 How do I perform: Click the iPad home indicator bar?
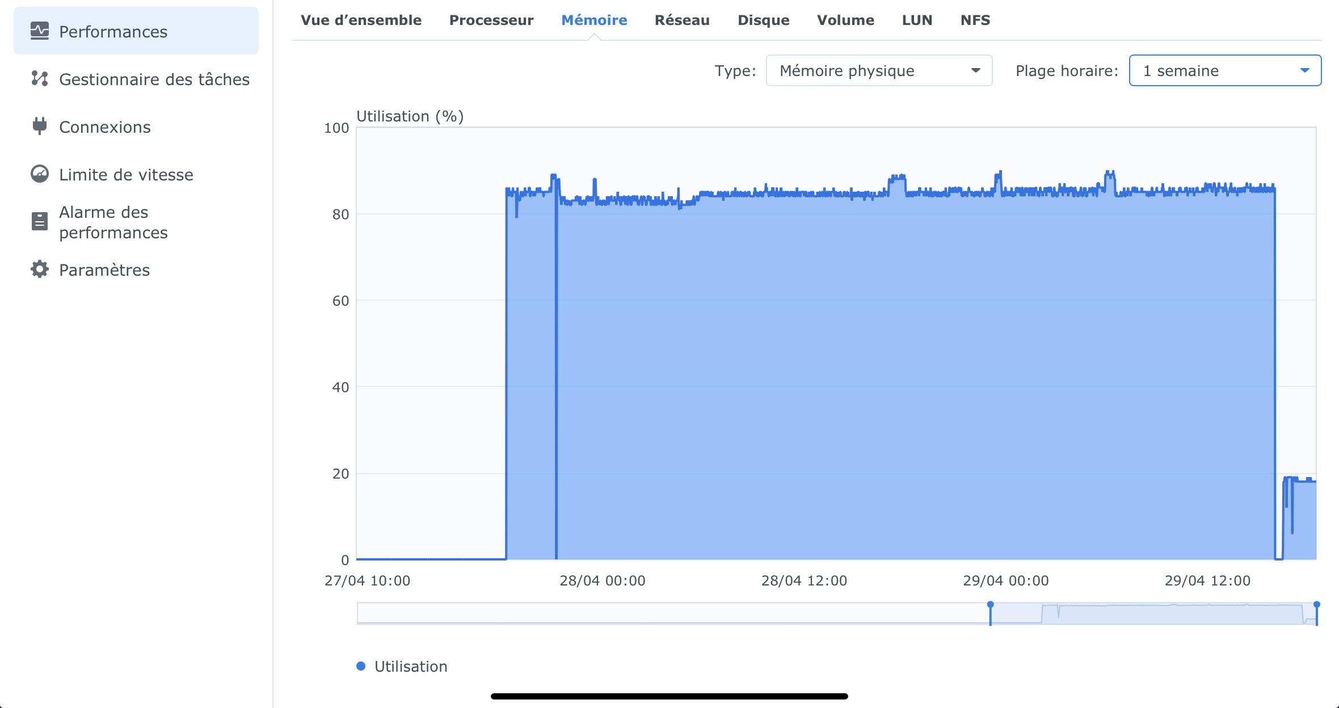click(x=669, y=696)
